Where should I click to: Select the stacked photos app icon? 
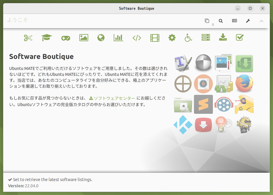(x=224, y=63)
